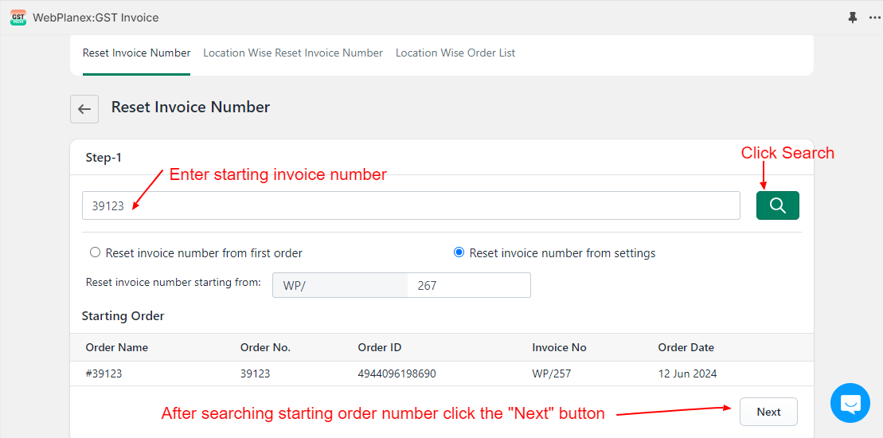Click the starting invoice number search field
883x438 pixels.
(411, 205)
